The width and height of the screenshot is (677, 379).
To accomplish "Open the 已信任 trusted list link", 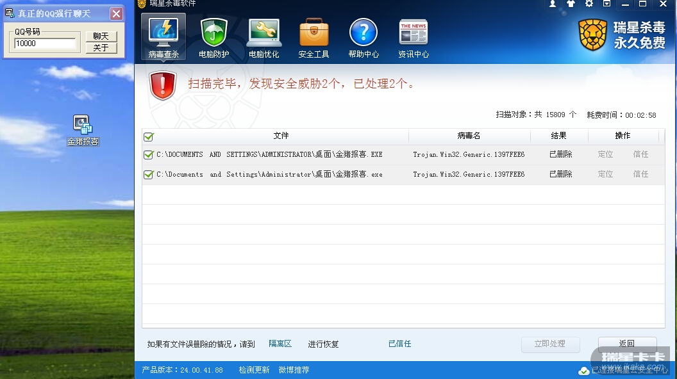I will pos(400,344).
